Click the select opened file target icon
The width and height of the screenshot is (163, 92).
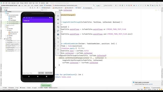coord(30,8)
